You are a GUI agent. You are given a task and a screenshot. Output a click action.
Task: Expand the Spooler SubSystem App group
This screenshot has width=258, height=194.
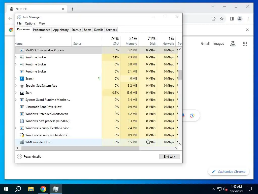tap(16, 86)
